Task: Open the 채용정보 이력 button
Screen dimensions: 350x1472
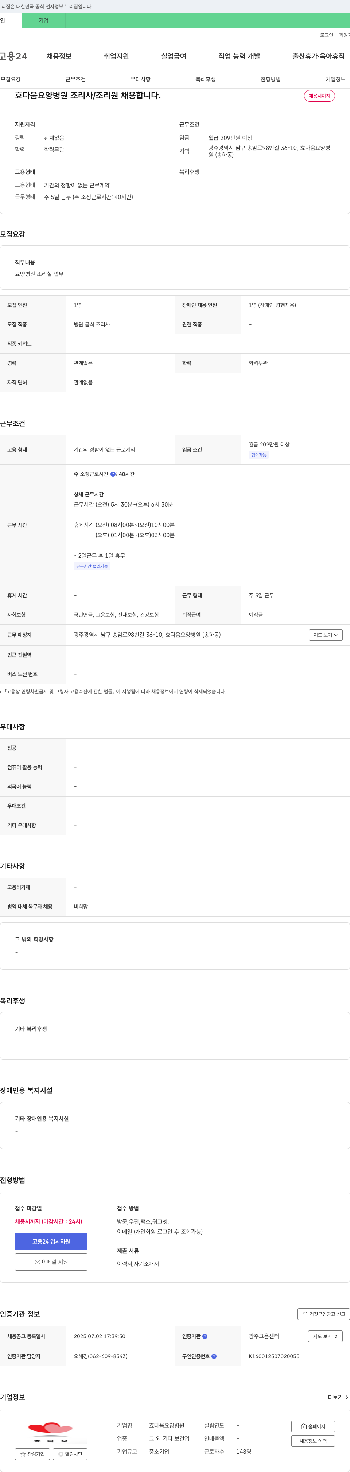Action: point(313,1441)
